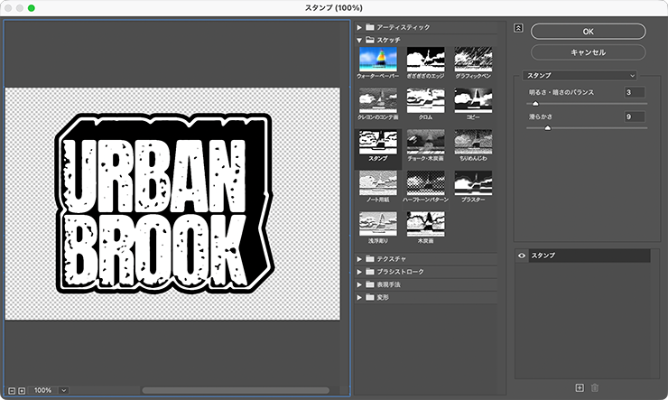Choose the ぎざぎざのエッジ filter thumbnail
The width and height of the screenshot is (668, 400).
coord(426,60)
